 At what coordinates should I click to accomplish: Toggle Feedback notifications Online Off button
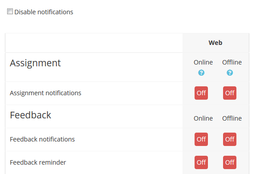tap(201, 139)
